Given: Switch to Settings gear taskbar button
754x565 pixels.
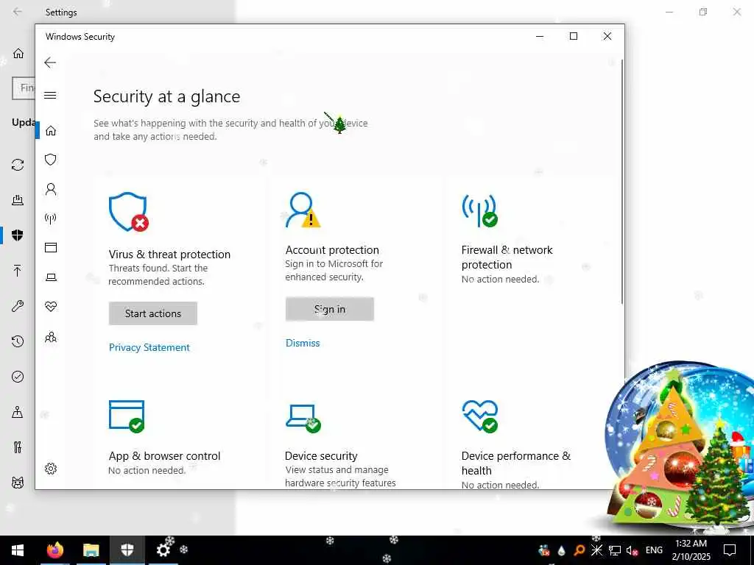Looking at the screenshot, I should 163,550.
